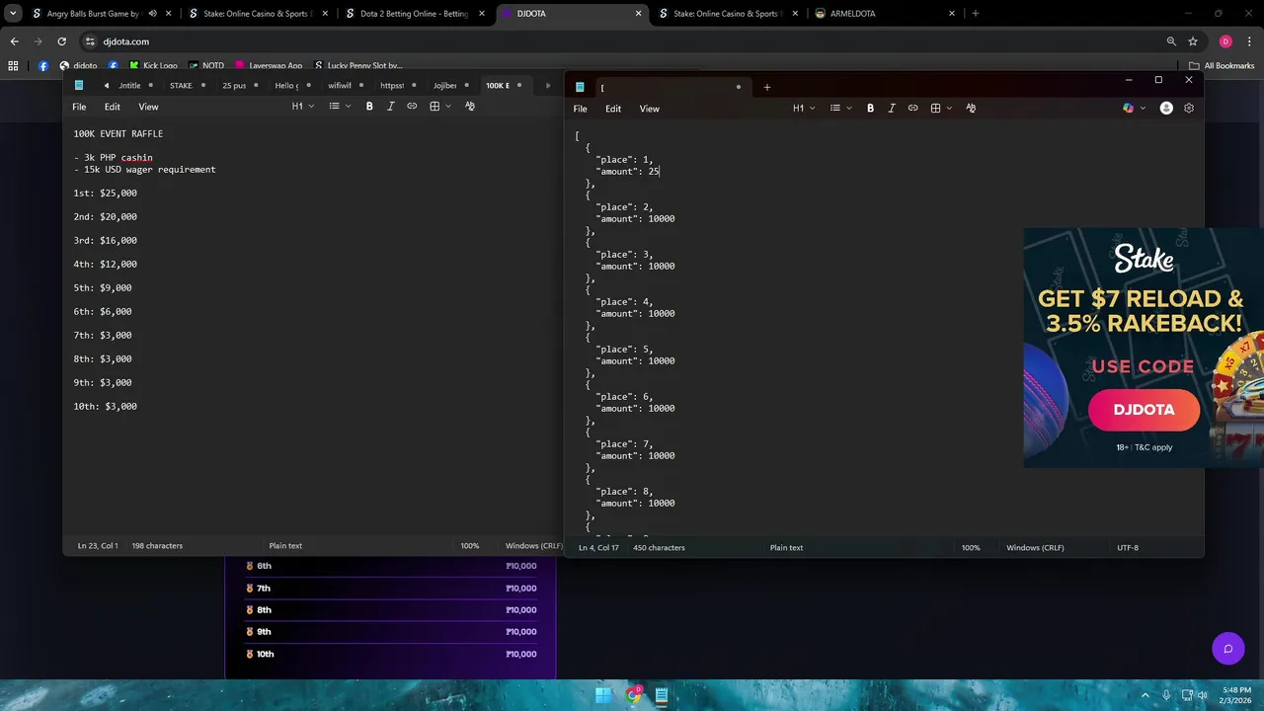Show hidden icons in the system tray
Screen dimensions: 1264x711
(1146, 695)
